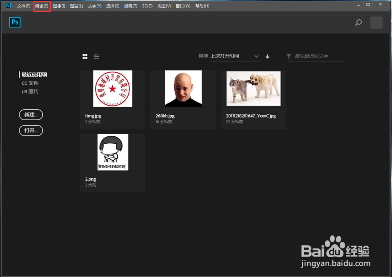Open the 编辑(E) menu
The width and height of the screenshot is (392, 277).
pyautogui.click(x=42, y=6)
